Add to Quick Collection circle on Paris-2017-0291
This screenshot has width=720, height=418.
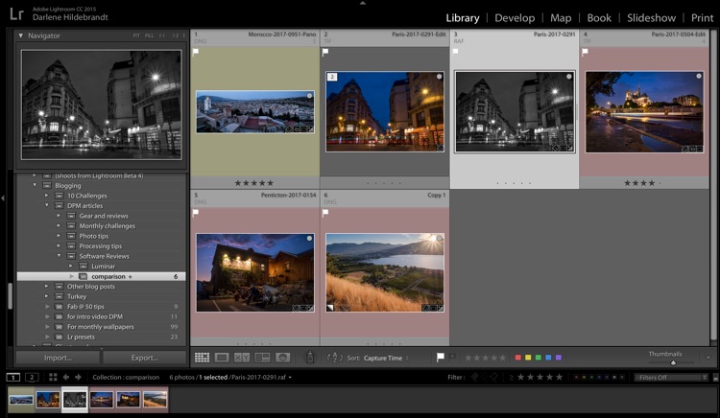tap(569, 77)
